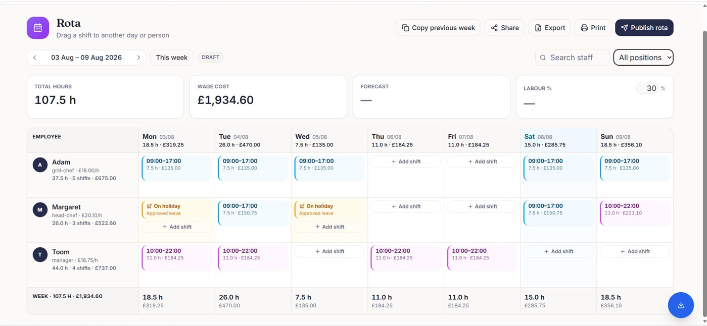Click the Total Hours 107.5 h card
Screen dimensions: 707x326
click(x=105, y=97)
